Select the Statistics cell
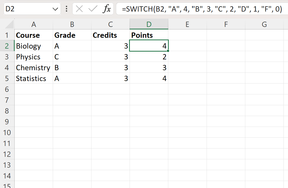288x188 pixels. tap(34, 78)
